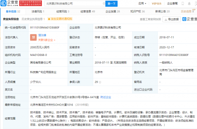Viewport: 197px width, 129px height.
Task: Select 营业执照信息 section heading
Action: tap(11, 19)
